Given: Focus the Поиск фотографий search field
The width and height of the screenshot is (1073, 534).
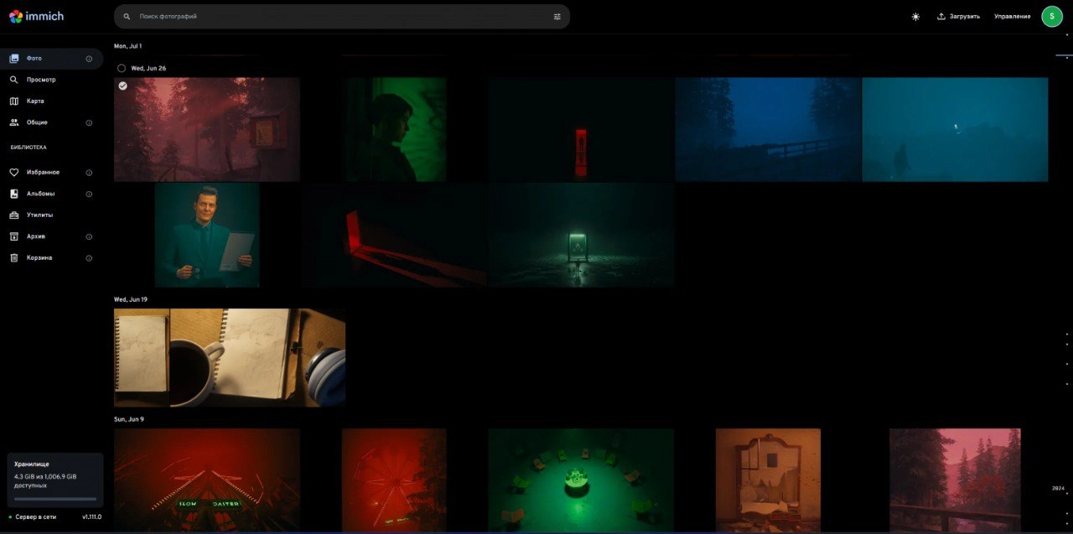Looking at the screenshot, I should pos(342,17).
